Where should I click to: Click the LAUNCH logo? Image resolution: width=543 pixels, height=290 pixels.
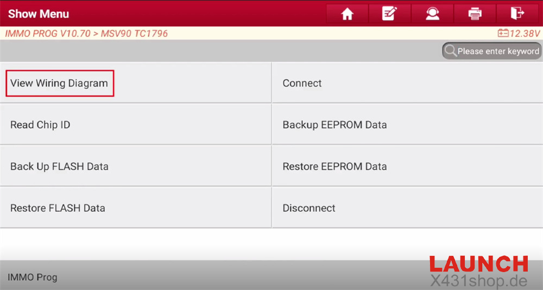[478, 264]
